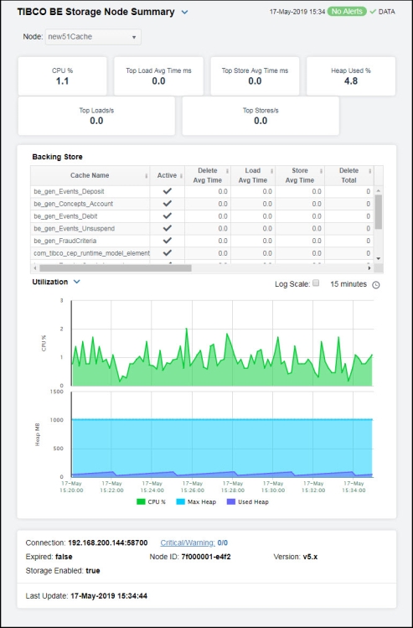Select the be_gen_Events_Deposit row
This screenshot has height=628, width=413.
pos(202,191)
